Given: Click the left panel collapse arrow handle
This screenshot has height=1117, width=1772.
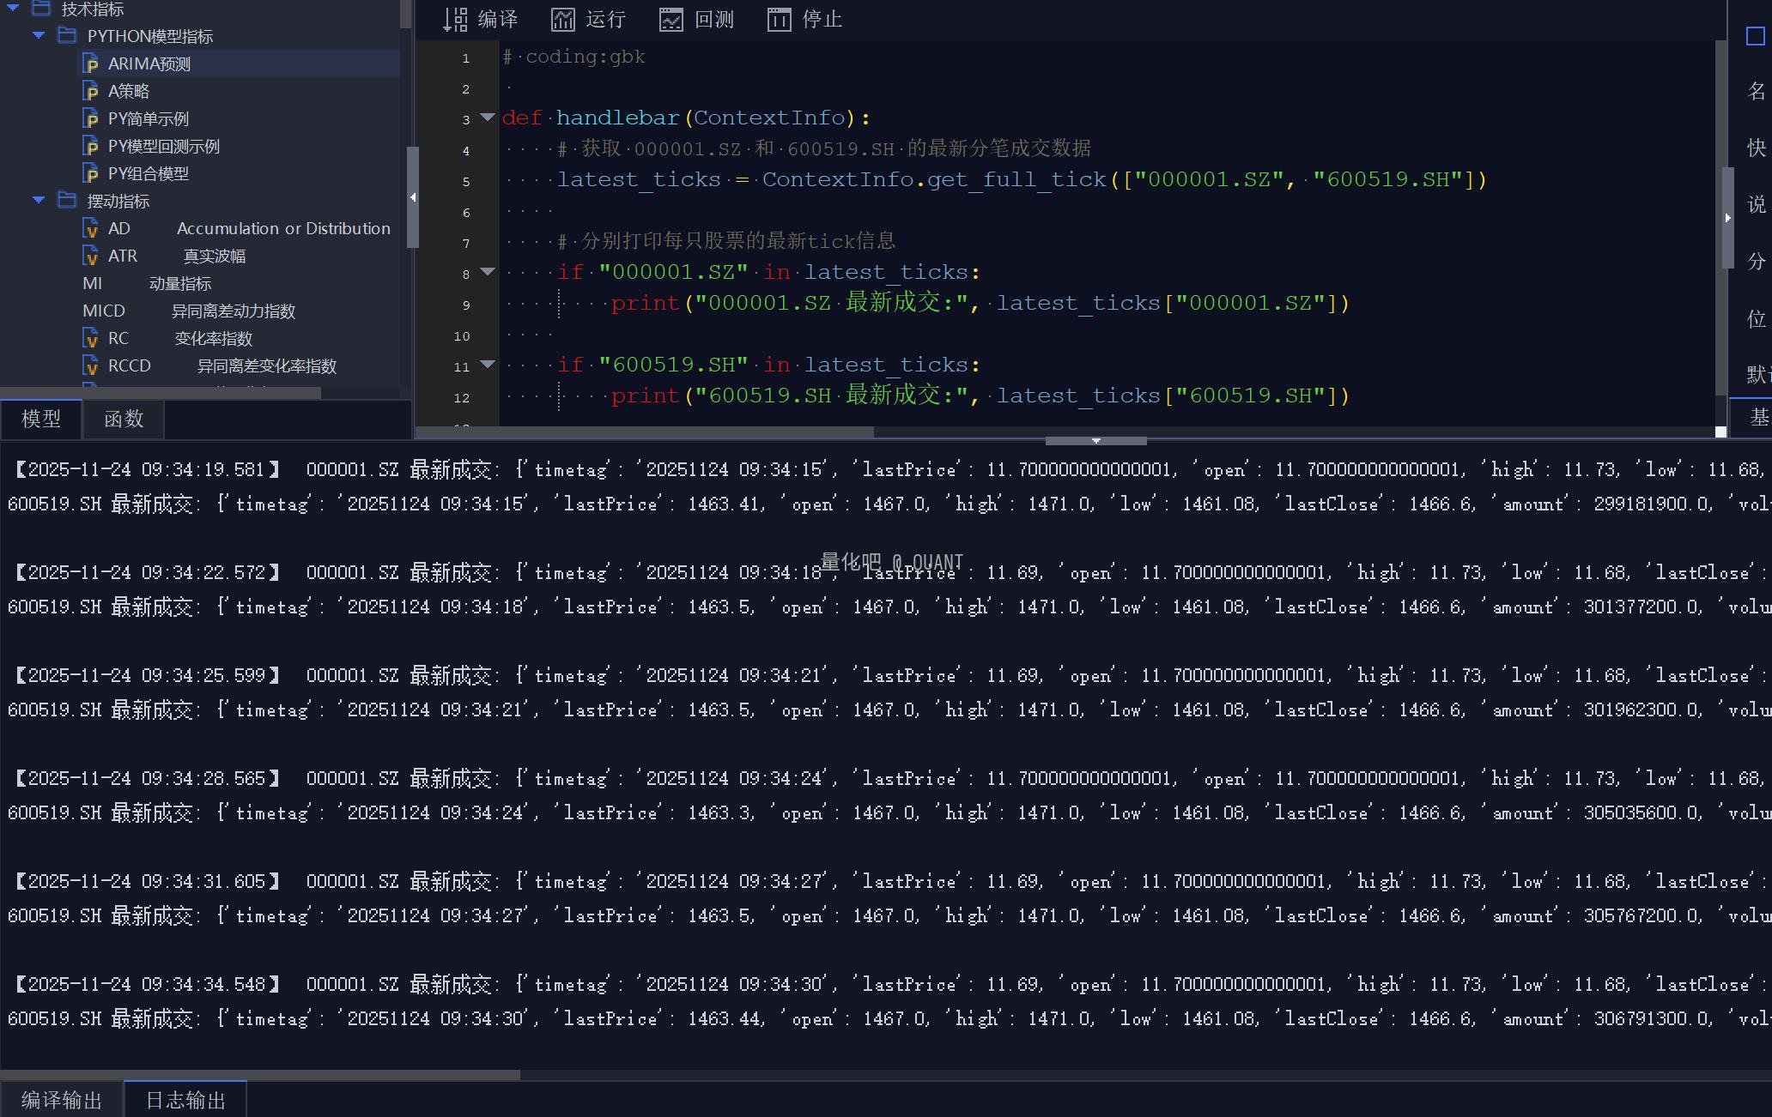Looking at the screenshot, I should [413, 197].
